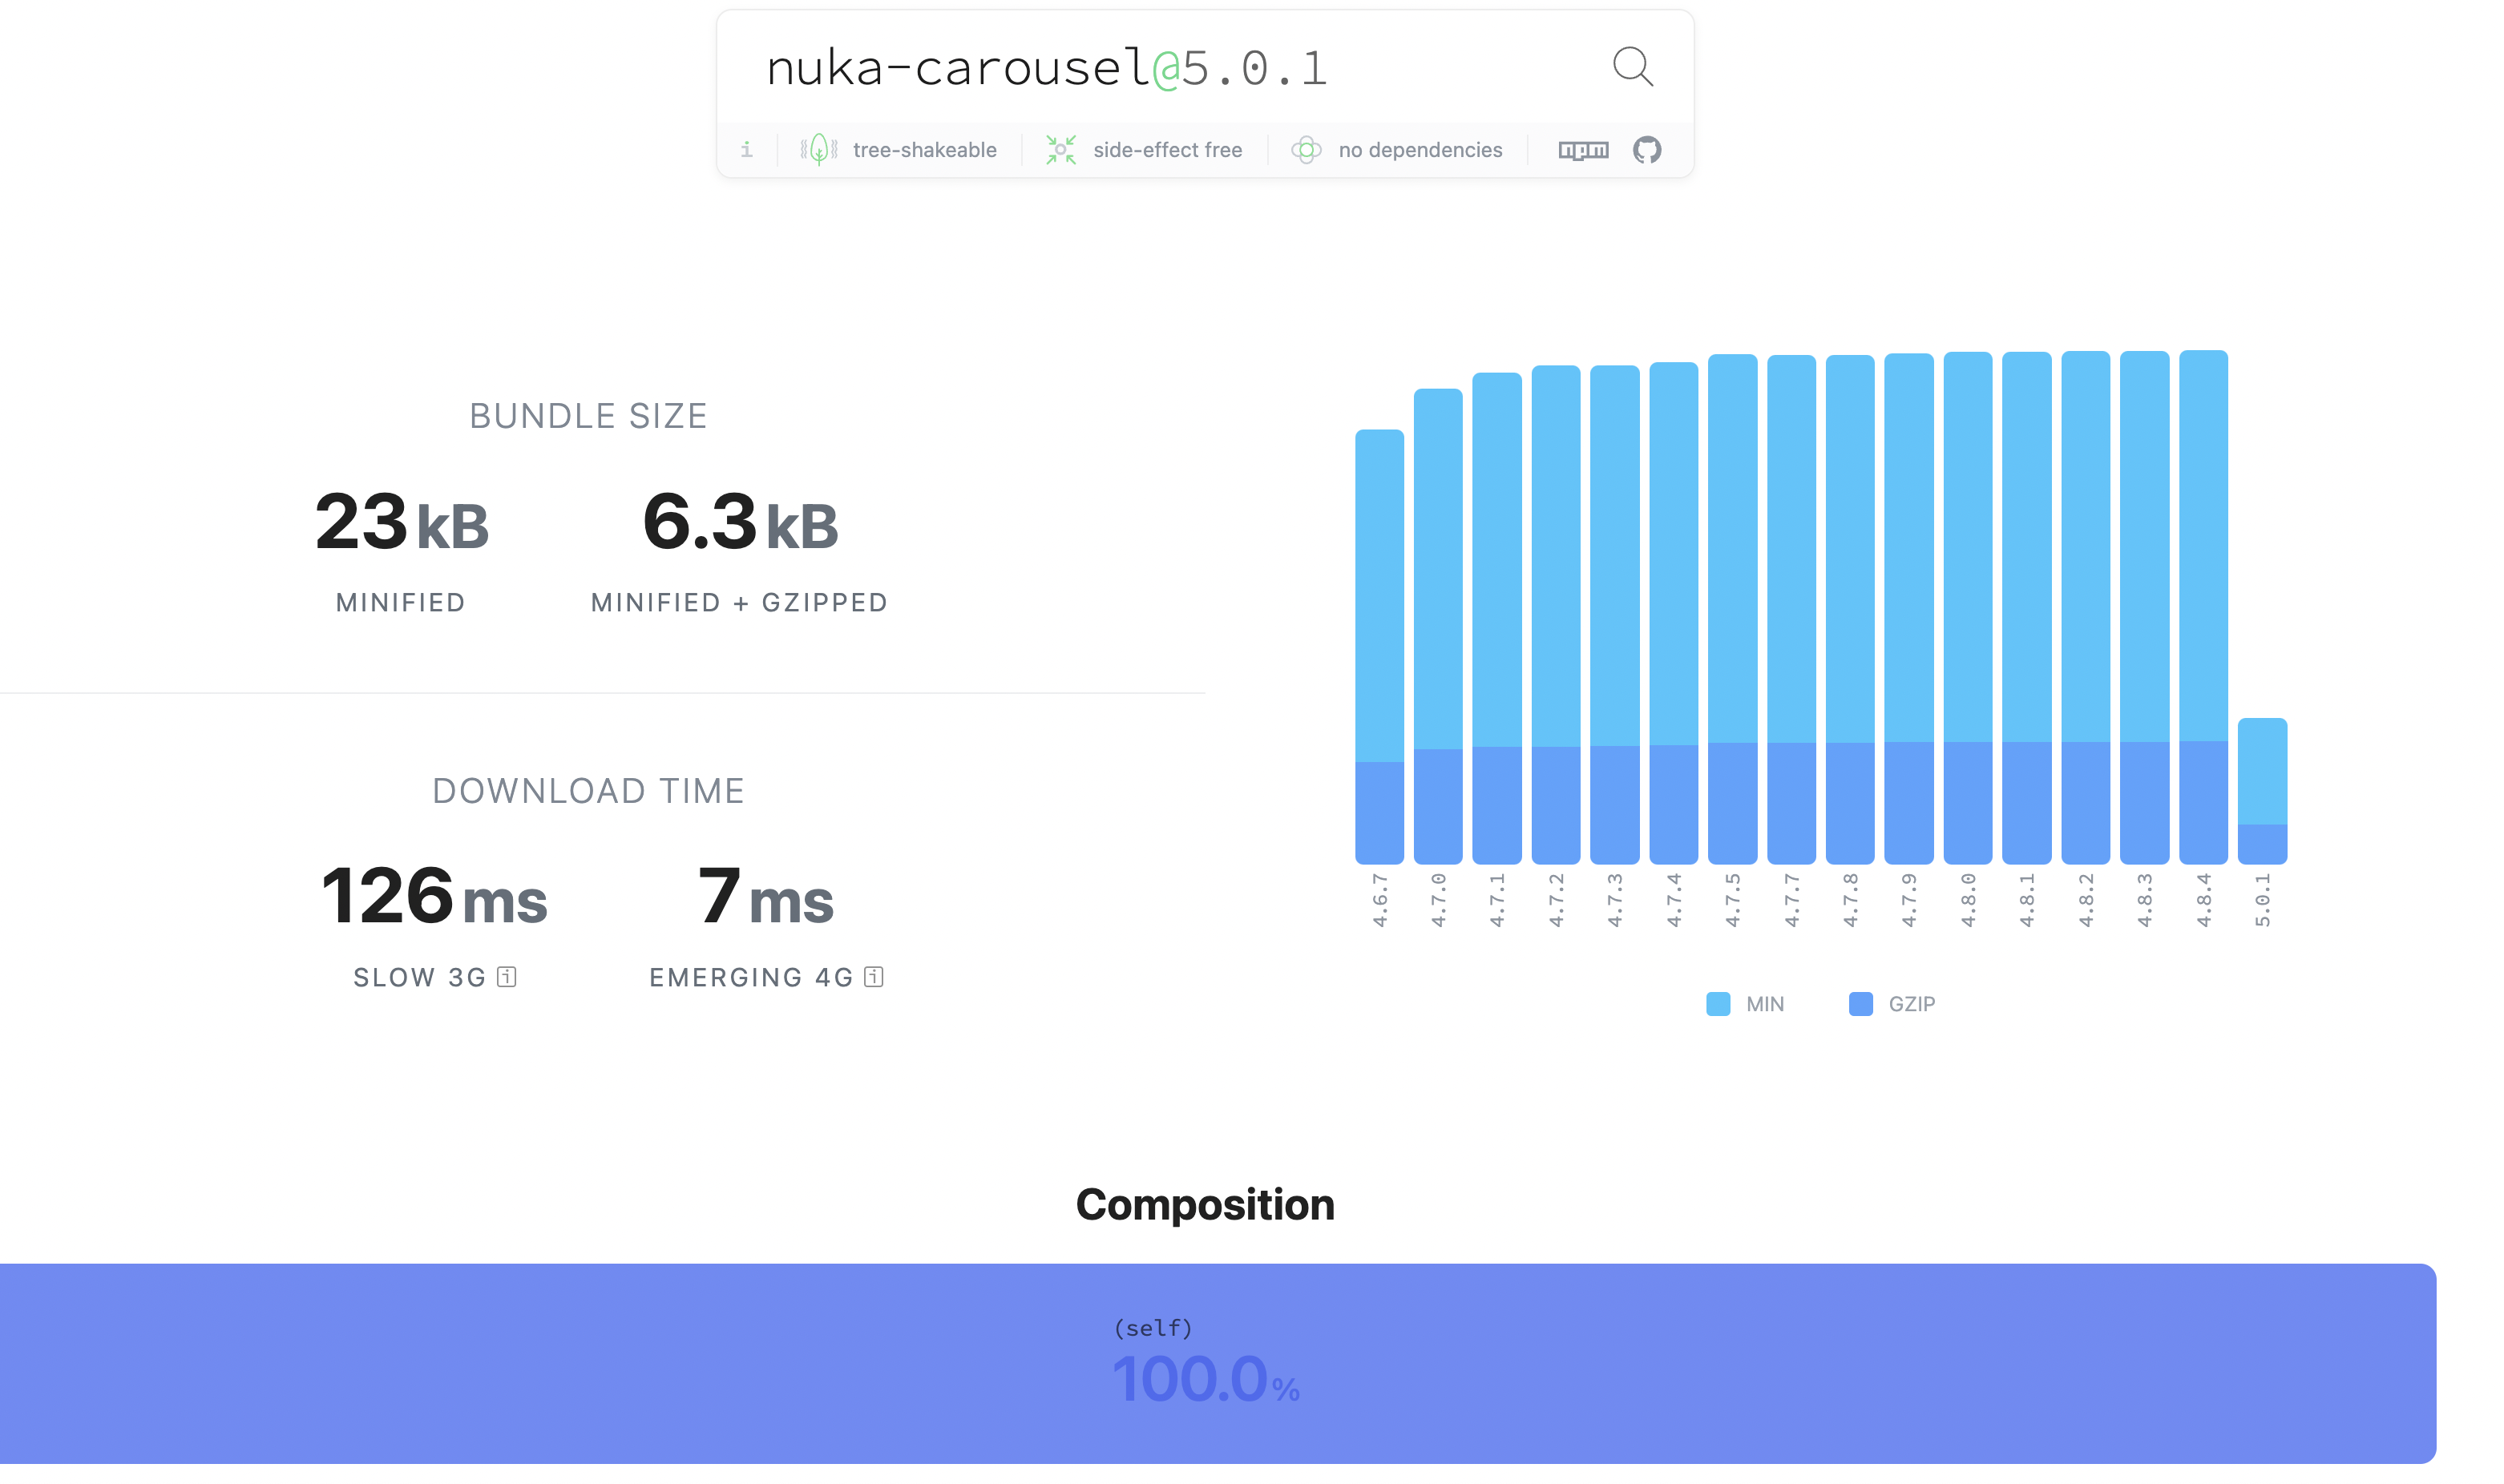Open the npm package page
This screenshot has width=2504, height=1484.
(1583, 149)
